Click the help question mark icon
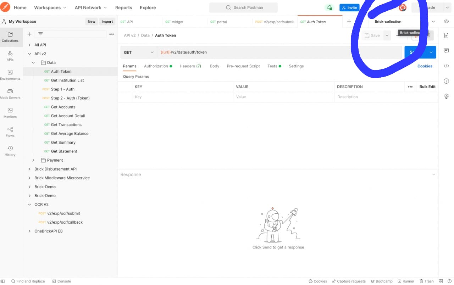 pyautogui.click(x=449, y=281)
